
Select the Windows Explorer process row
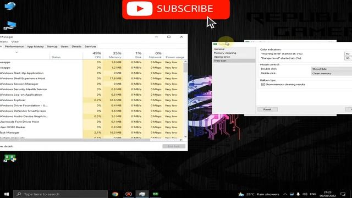(x=92, y=100)
